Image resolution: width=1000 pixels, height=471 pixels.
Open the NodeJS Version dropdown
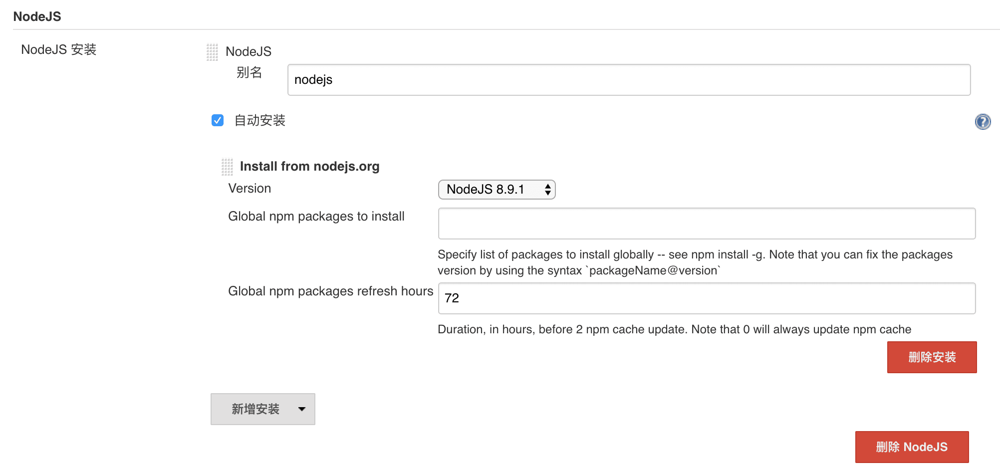(496, 190)
